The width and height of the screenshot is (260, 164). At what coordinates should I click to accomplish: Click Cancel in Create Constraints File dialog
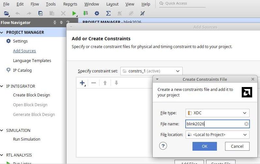[237, 146]
